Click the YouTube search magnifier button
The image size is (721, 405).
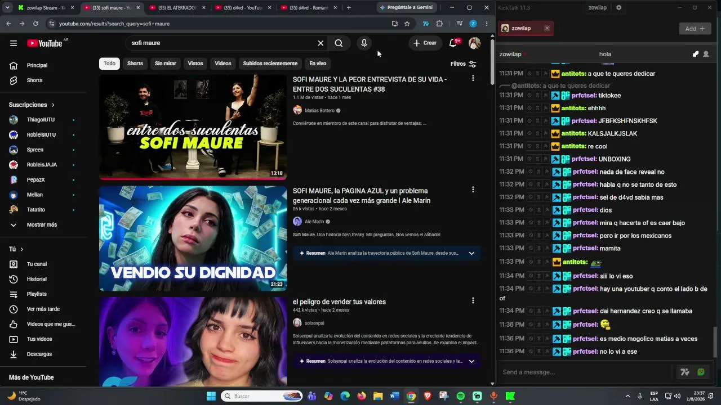click(339, 43)
